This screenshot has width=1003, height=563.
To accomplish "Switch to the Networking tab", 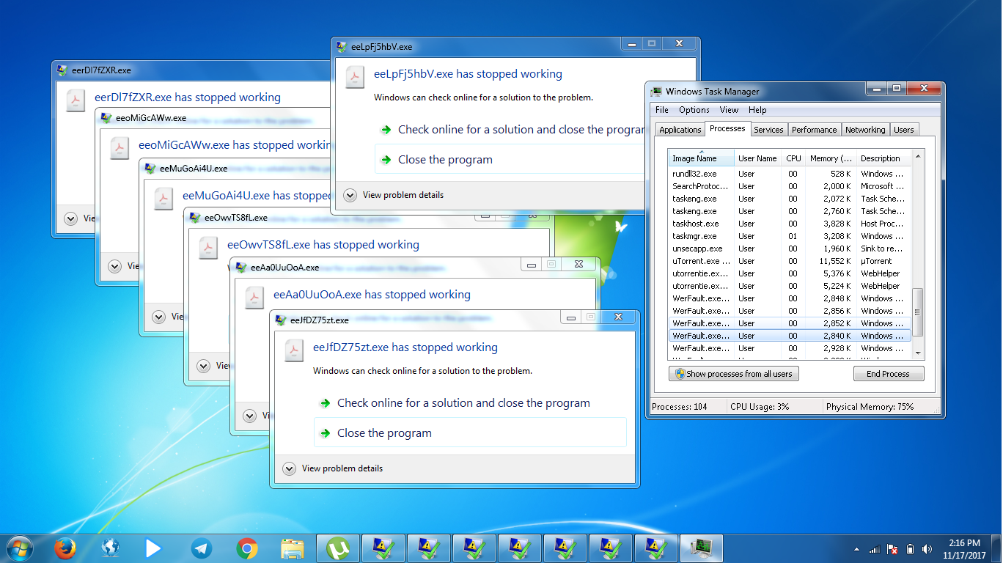I will [865, 130].
